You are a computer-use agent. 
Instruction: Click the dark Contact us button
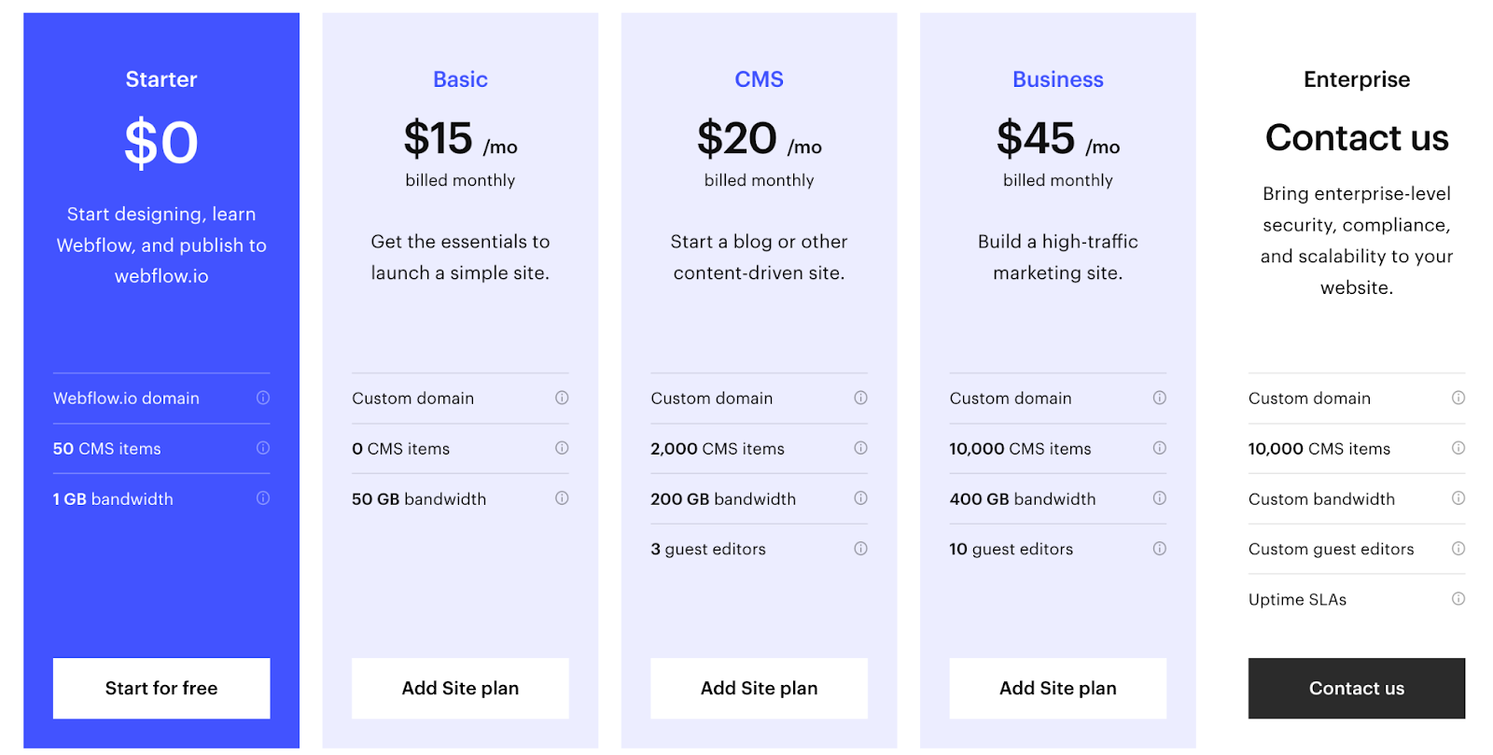1357,689
